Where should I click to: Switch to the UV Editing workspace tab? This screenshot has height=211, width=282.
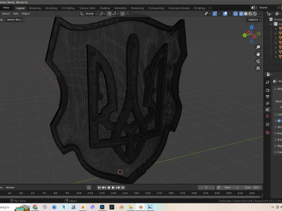point(68,8)
